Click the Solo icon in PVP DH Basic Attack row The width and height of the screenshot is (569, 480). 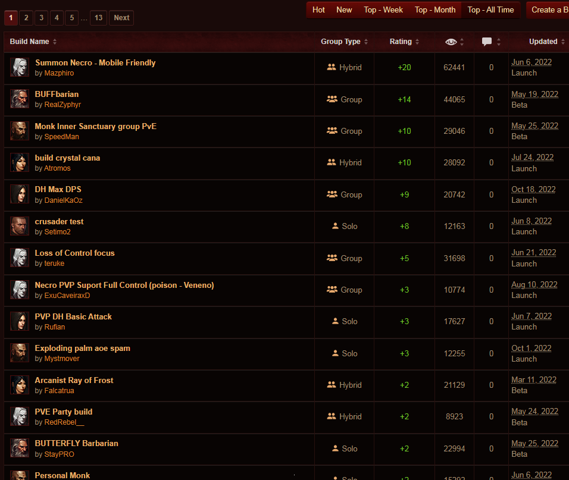335,321
